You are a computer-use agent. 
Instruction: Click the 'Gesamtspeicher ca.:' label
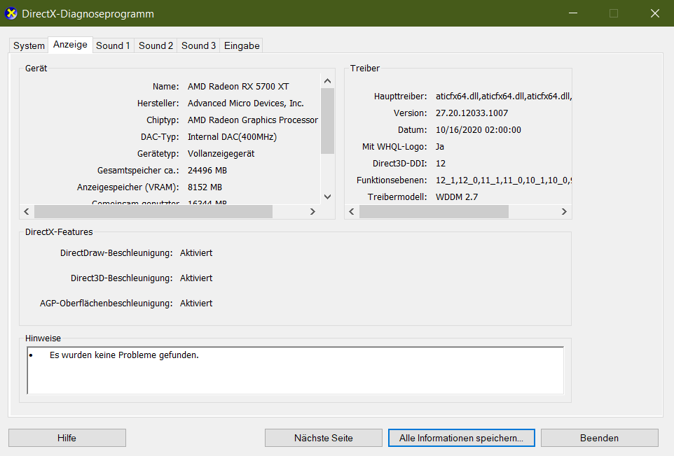click(x=138, y=171)
